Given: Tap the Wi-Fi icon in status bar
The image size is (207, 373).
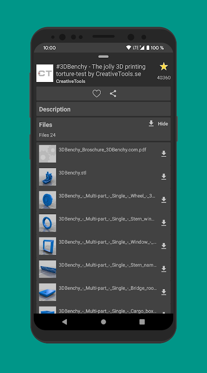Looking at the screenshot, I should (x=128, y=48).
